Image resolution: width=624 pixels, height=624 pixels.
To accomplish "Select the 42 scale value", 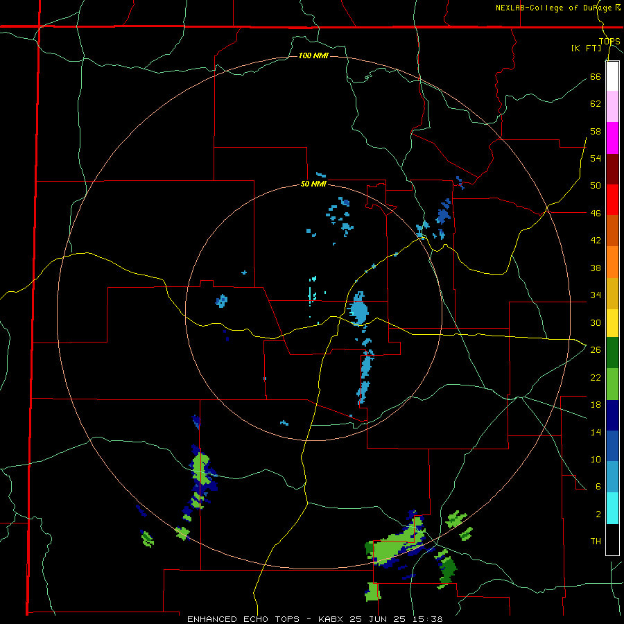I will point(596,241).
